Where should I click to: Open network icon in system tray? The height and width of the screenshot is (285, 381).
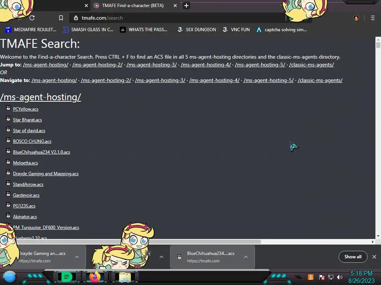pos(331,277)
